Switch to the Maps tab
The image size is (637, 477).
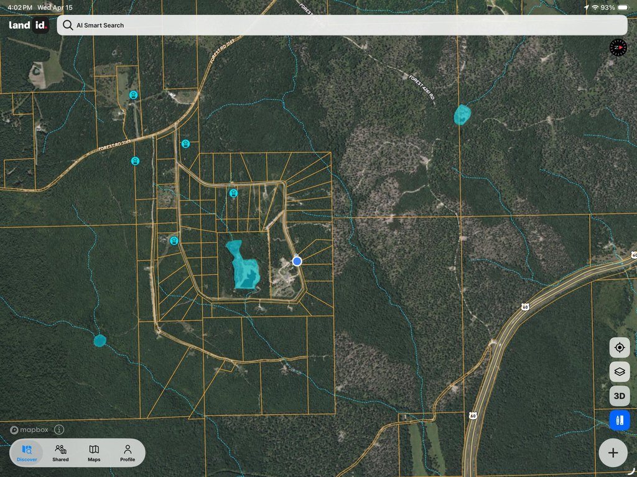click(x=94, y=453)
